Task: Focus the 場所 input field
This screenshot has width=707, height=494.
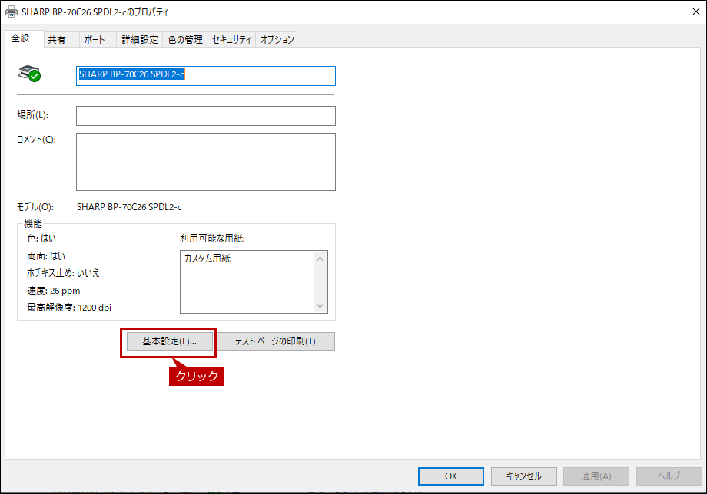Action: (205, 116)
